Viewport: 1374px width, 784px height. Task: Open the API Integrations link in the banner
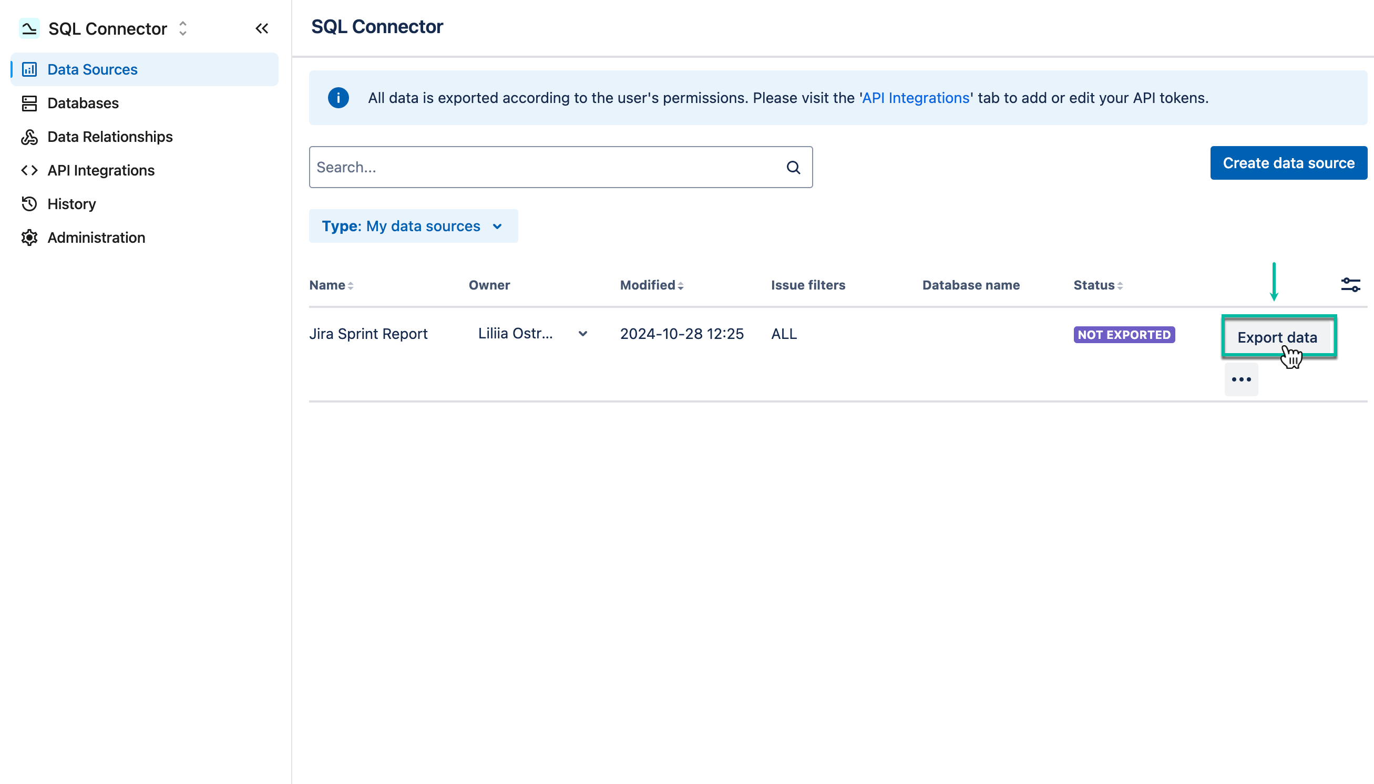click(915, 97)
